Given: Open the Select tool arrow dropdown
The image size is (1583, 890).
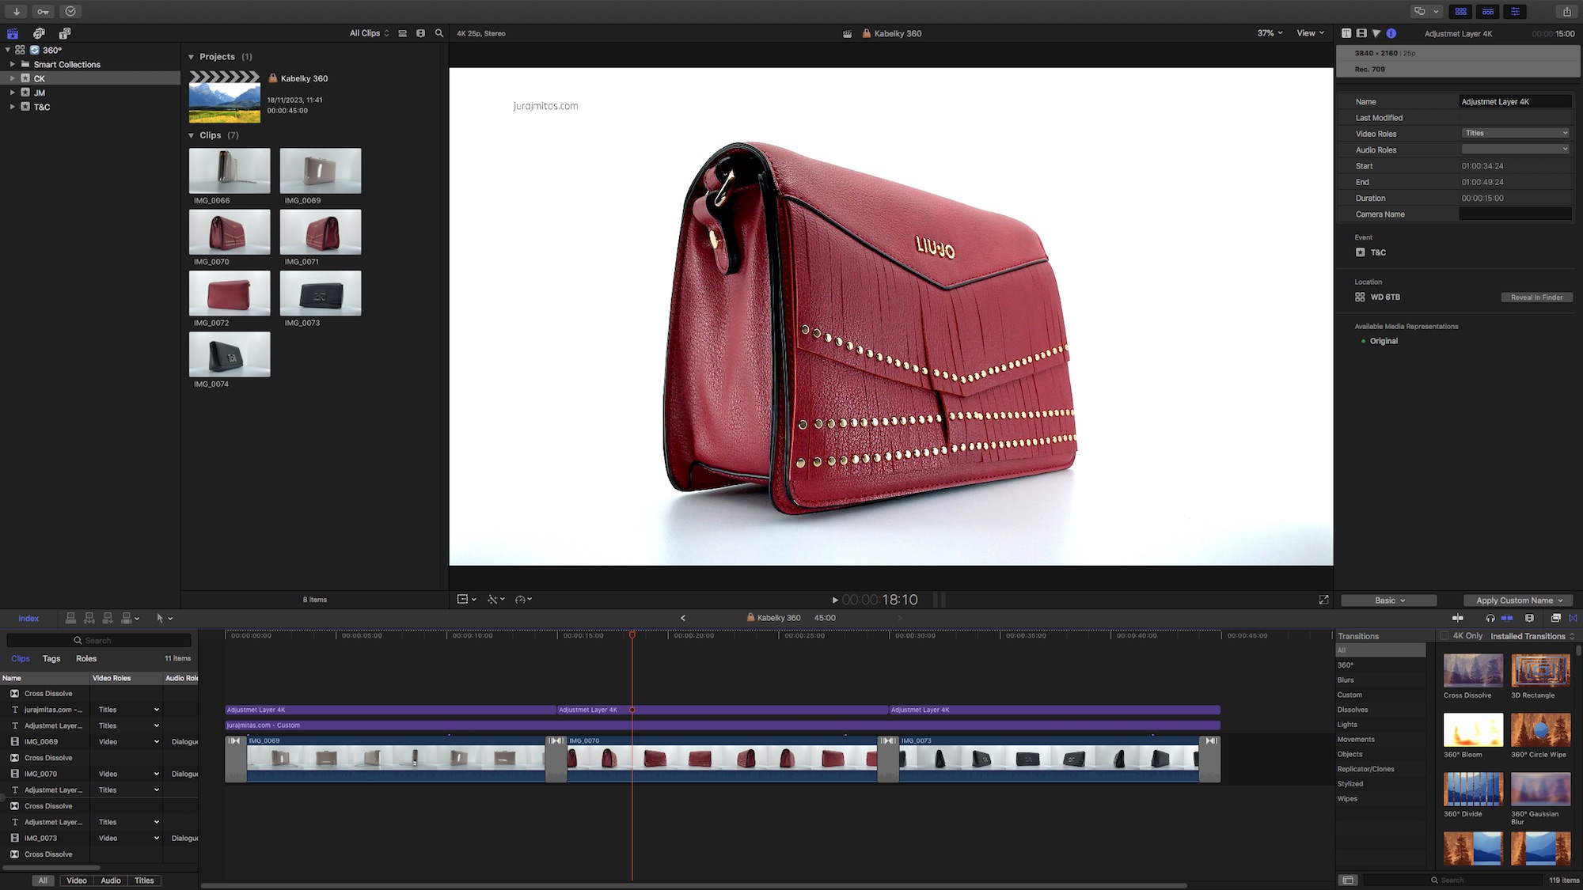Looking at the screenshot, I should click(164, 619).
